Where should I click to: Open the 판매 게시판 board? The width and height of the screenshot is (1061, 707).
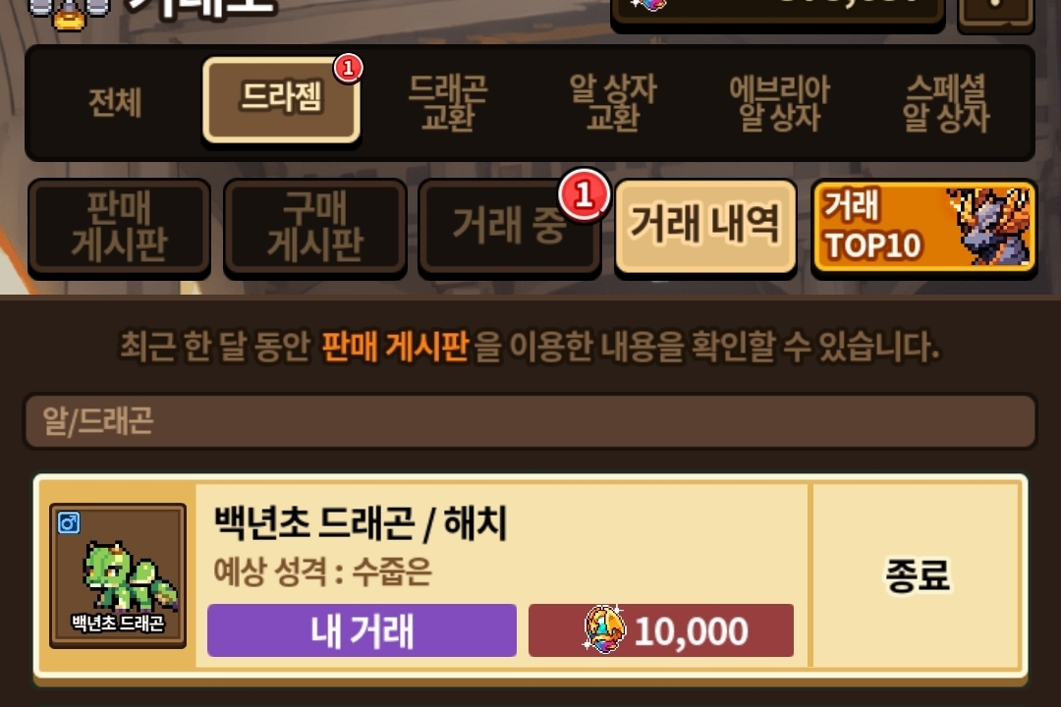[x=119, y=226]
